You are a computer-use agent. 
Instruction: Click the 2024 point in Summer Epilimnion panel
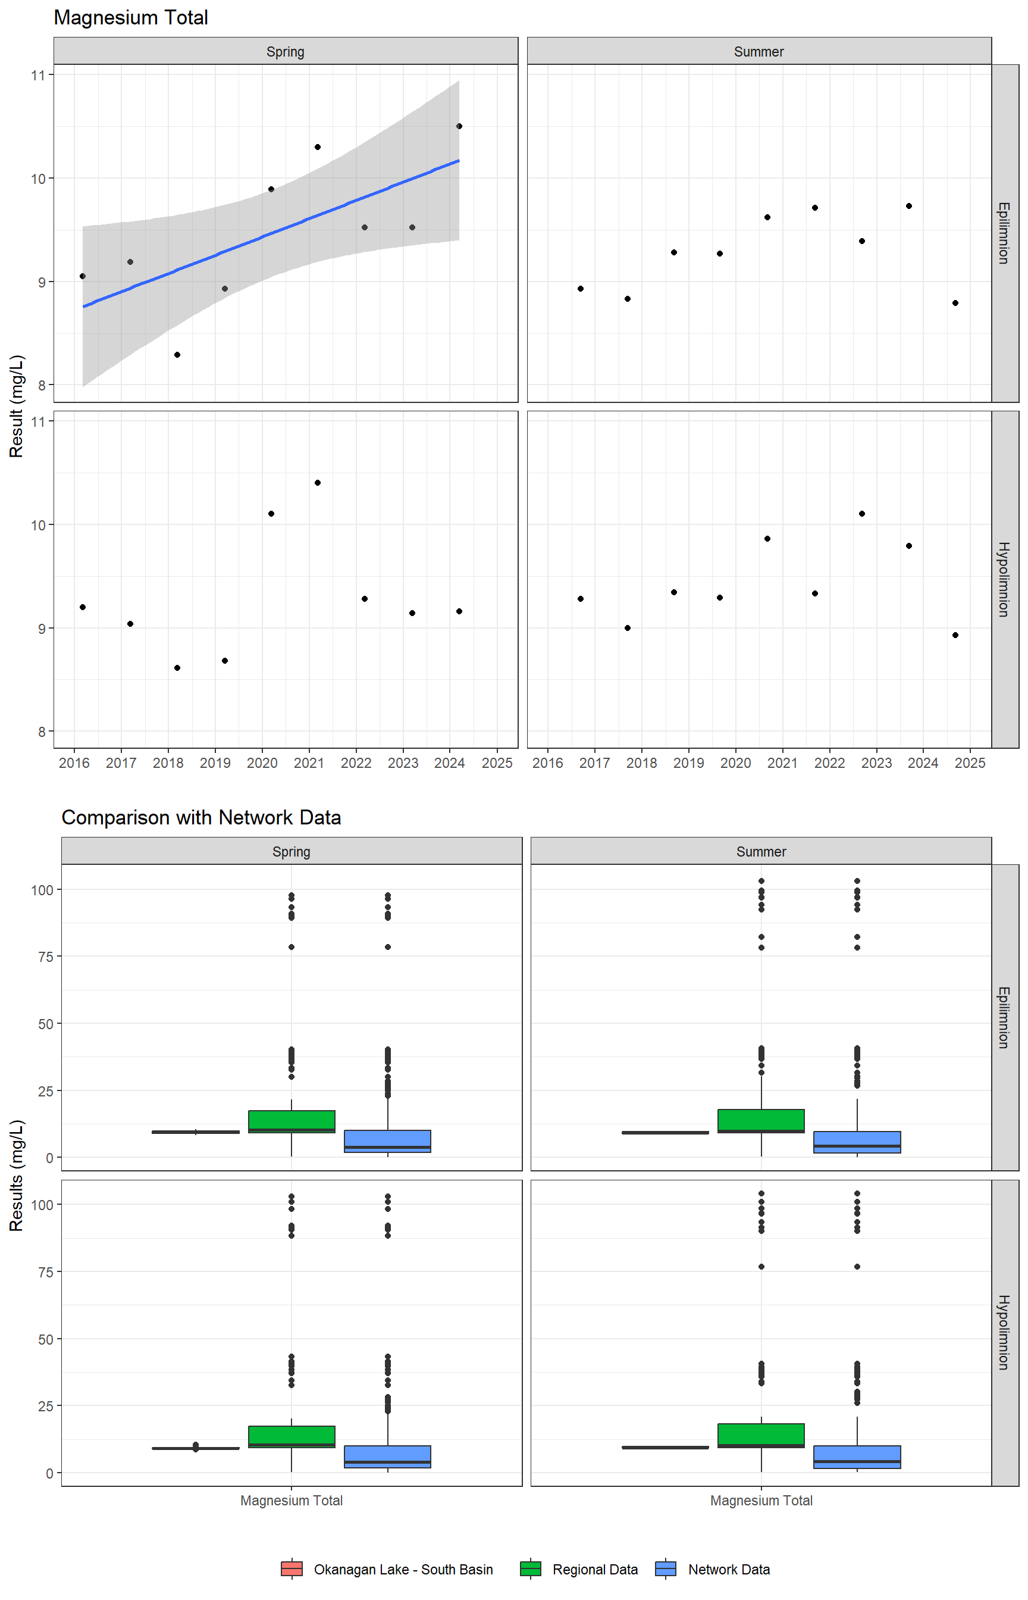click(x=955, y=303)
